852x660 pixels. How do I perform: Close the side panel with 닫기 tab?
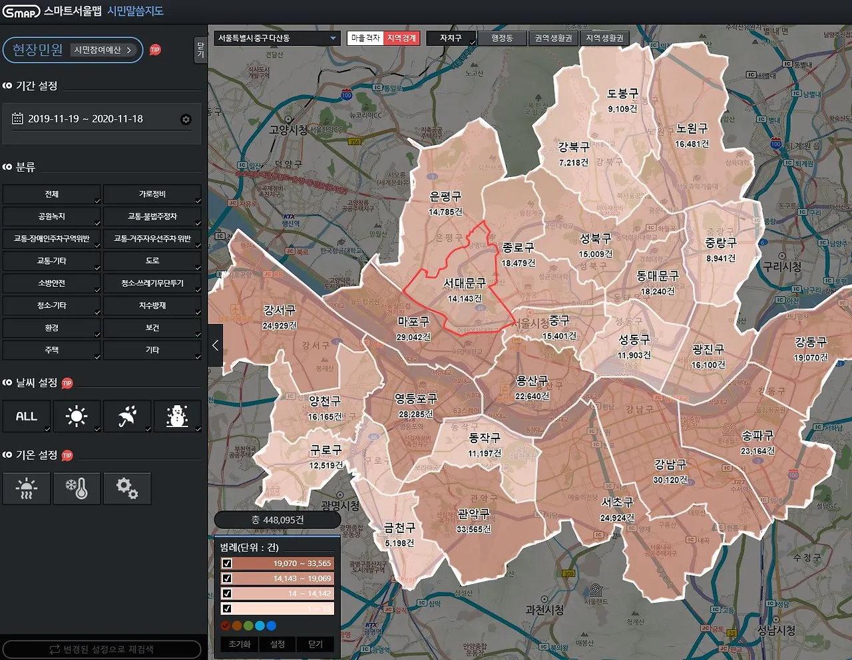(200, 49)
